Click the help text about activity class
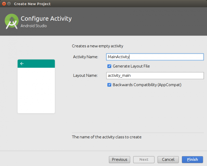 click(x=106, y=137)
